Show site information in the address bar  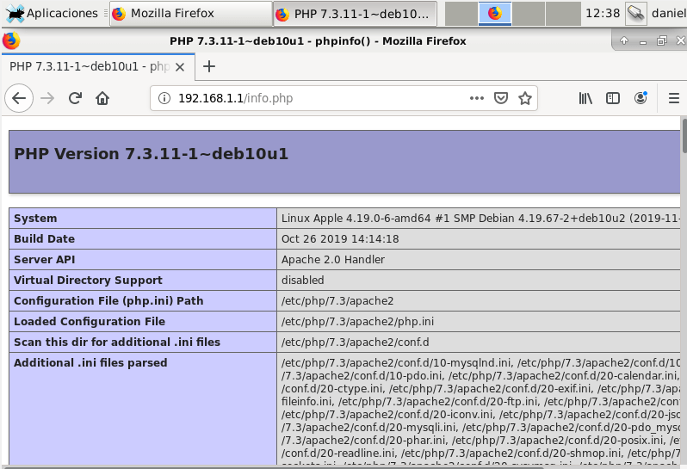tap(165, 98)
